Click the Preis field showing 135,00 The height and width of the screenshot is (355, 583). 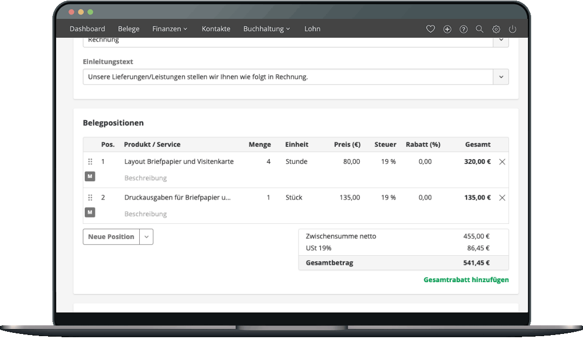[x=349, y=197]
